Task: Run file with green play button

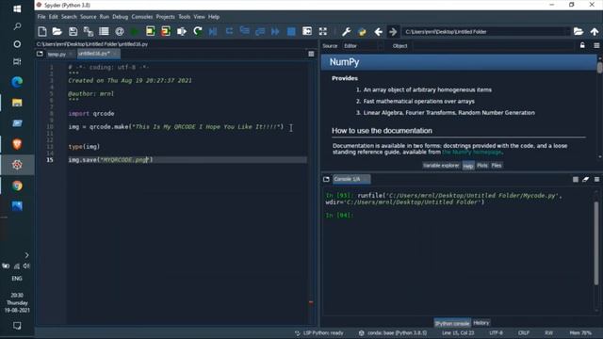Action: [x=135, y=31]
